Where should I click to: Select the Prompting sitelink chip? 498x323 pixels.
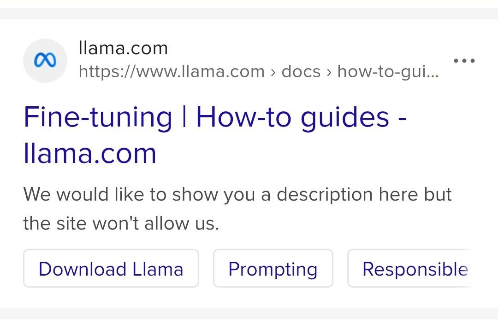[273, 269]
